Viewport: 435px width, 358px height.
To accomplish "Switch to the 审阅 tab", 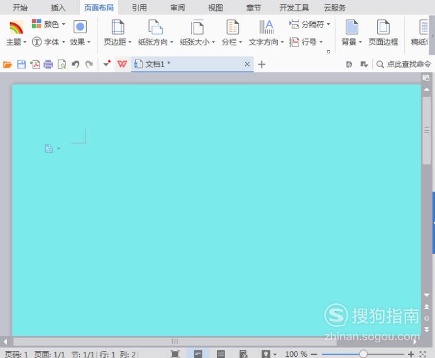I will point(177,8).
